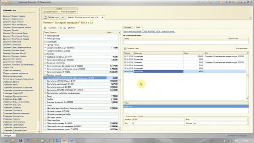
Task: Click the 'Вес' input field
Action: (158, 124)
